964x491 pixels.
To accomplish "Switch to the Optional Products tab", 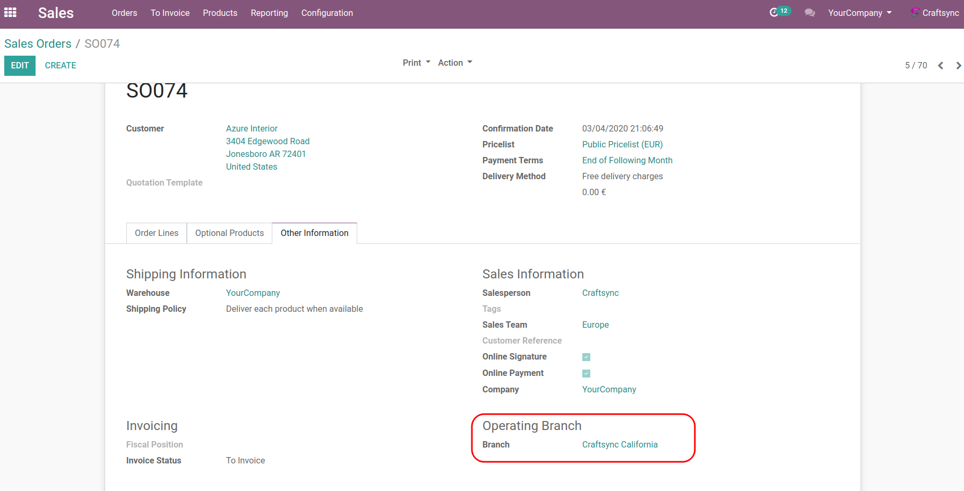I will 229,233.
